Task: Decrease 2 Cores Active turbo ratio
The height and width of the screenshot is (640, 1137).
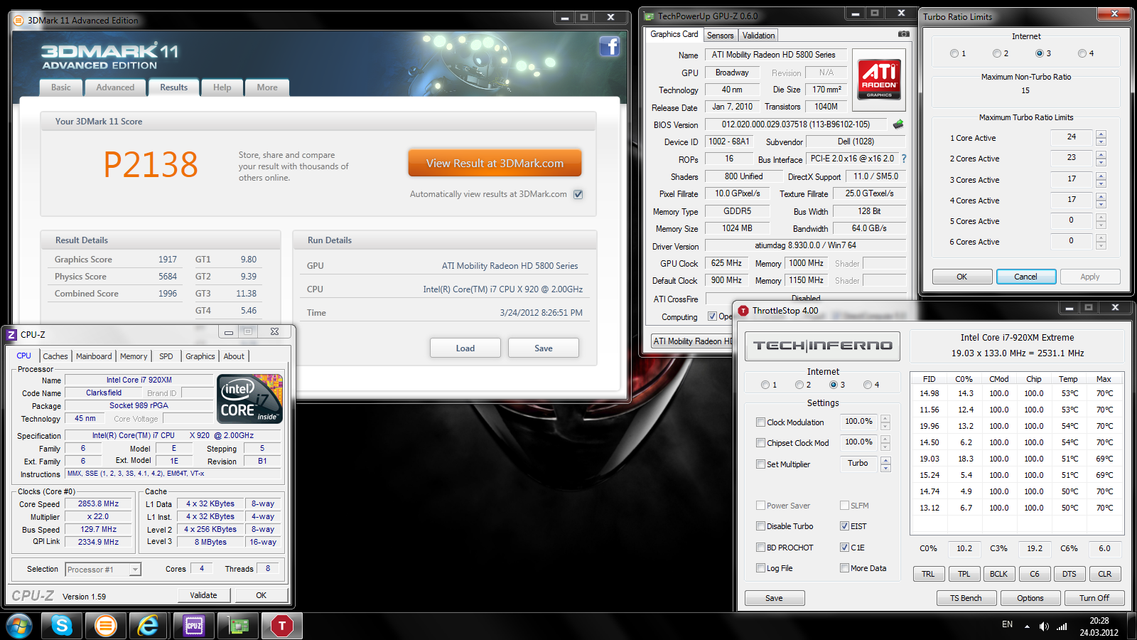Action: [x=1101, y=162]
